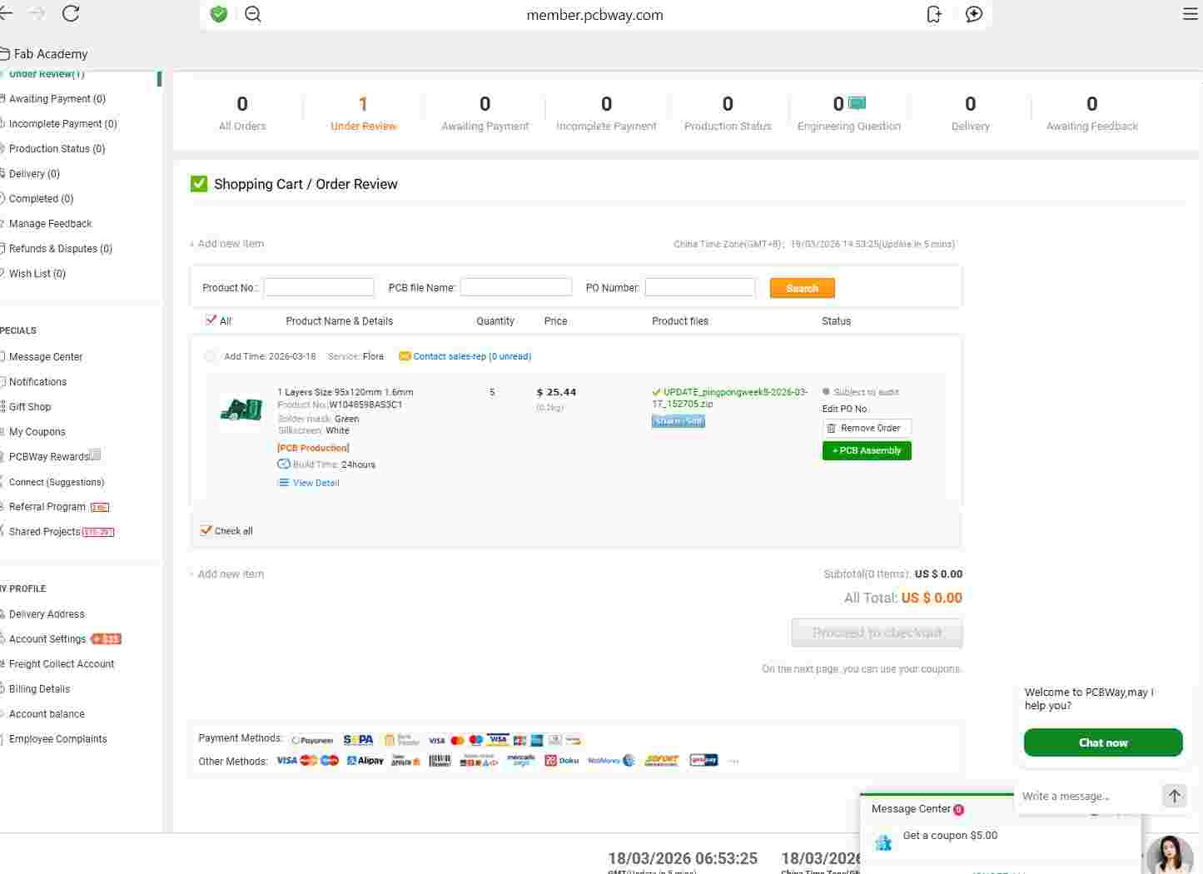Viewport: 1203px width, 874px height.
Task: Open PCBWay Rewards in the sidebar
Action: point(49,457)
